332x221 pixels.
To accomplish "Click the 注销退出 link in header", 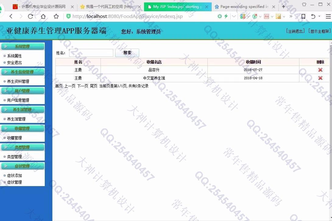I will 295,31.
